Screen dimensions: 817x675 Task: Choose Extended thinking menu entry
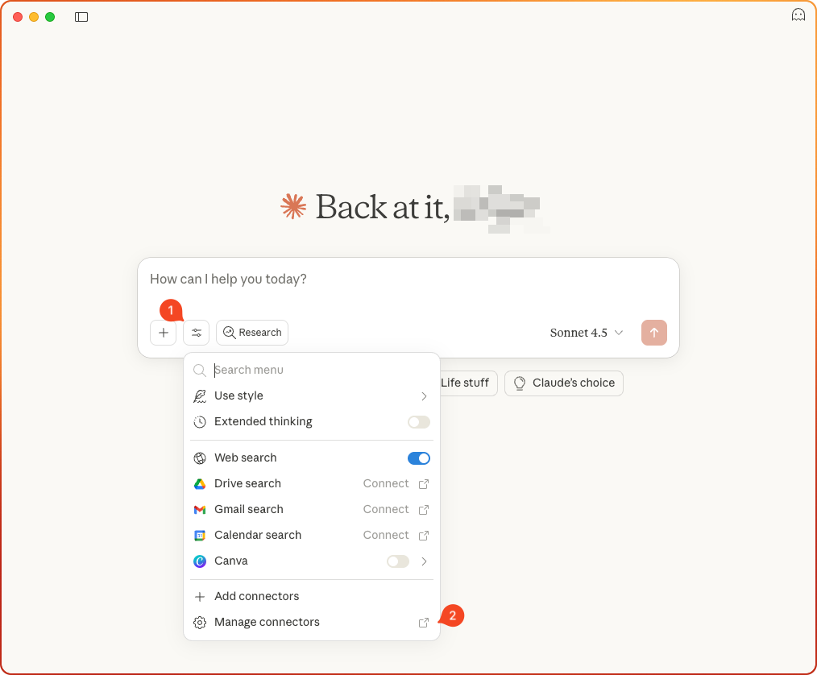click(x=263, y=421)
